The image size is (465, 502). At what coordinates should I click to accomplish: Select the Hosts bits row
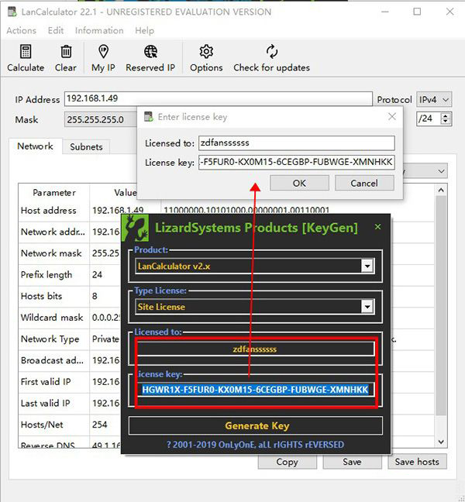(x=226, y=296)
